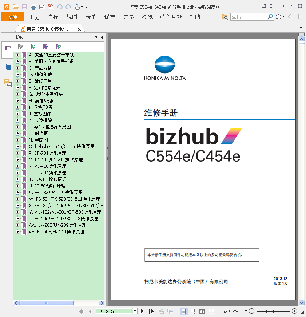Image resolution: width=306 pixels, height=317 pixels.
Task: Select single page view mode
Action: [183, 312]
